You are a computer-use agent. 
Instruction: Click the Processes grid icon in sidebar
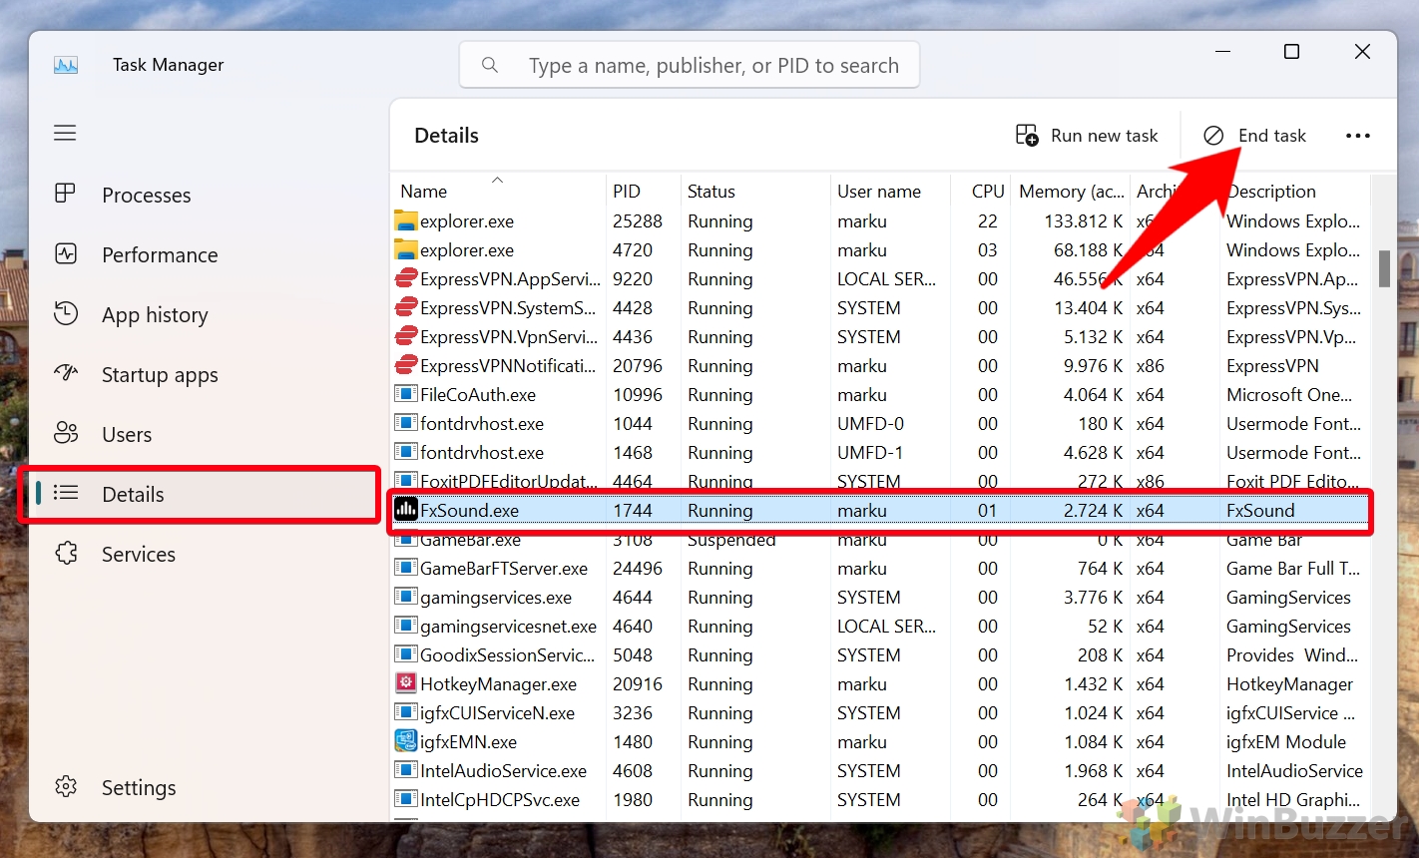(x=65, y=194)
